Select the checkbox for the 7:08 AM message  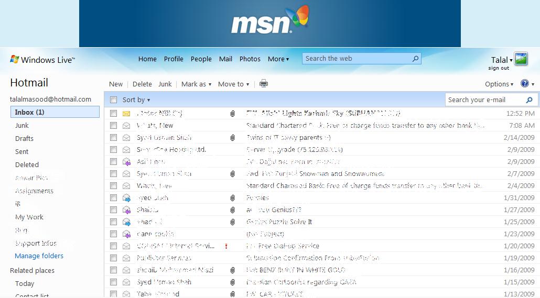(x=113, y=125)
